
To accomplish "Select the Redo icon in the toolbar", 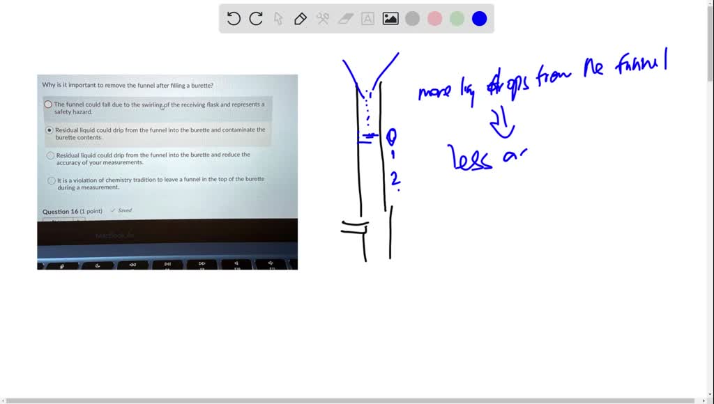I will (255, 19).
